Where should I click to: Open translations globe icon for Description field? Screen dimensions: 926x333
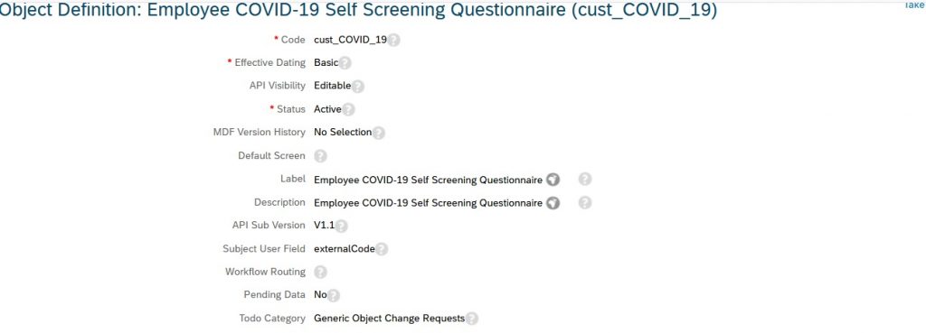(x=553, y=203)
